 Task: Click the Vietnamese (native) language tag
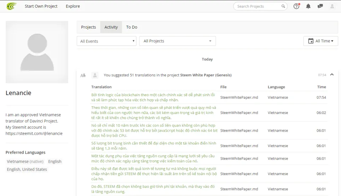point(25,162)
